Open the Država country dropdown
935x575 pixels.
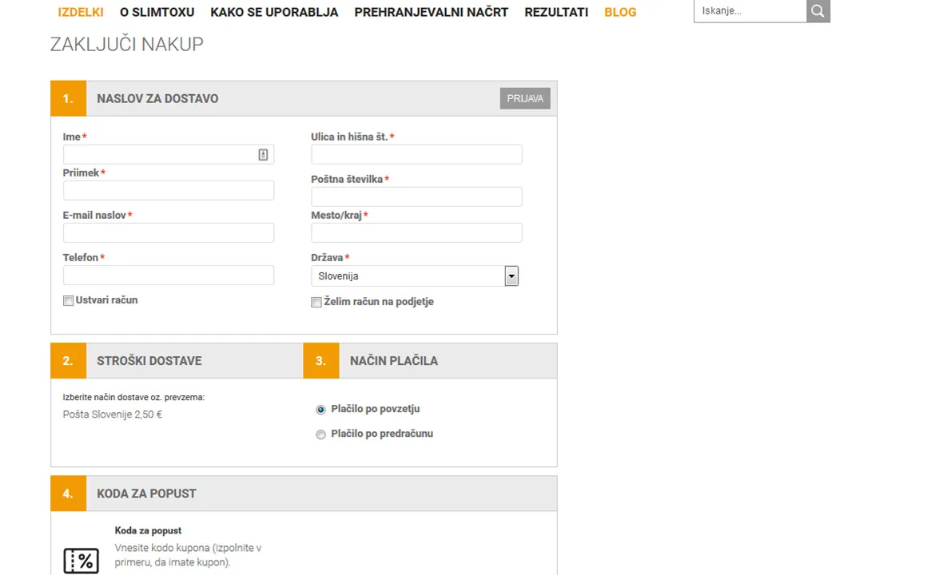click(415, 276)
